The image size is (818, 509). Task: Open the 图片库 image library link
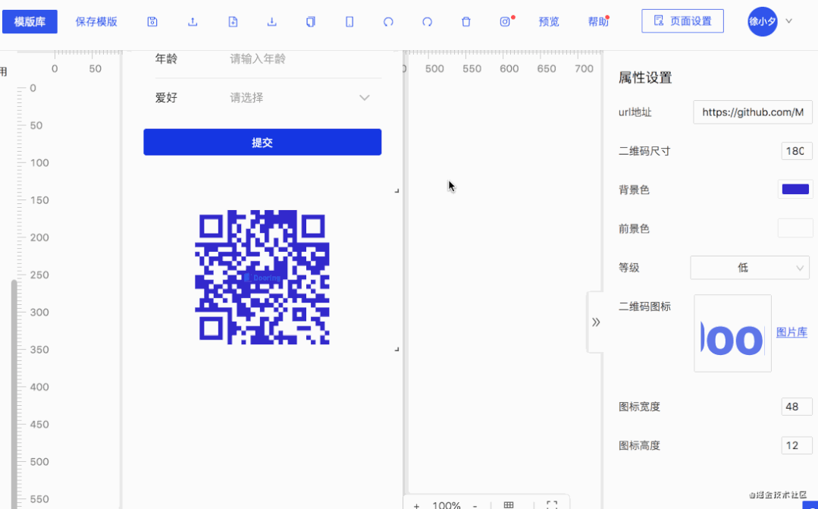pyautogui.click(x=791, y=332)
